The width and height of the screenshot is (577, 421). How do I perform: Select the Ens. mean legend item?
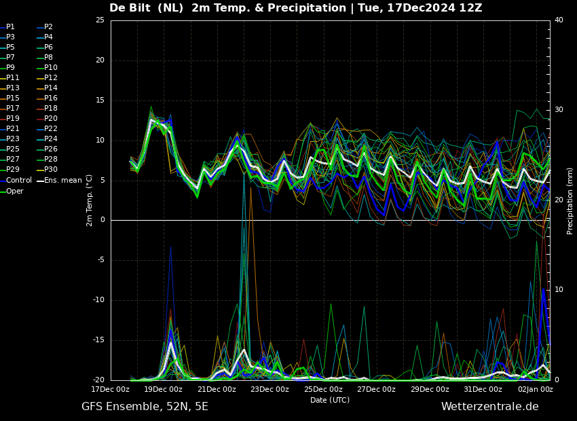click(59, 181)
